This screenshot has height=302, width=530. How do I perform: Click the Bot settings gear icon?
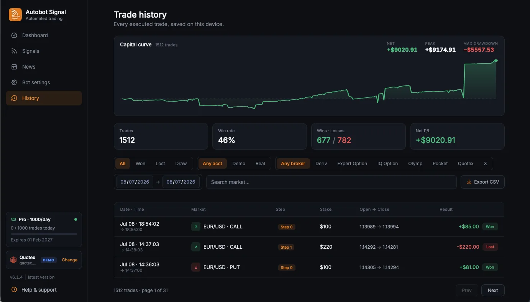pyautogui.click(x=14, y=82)
